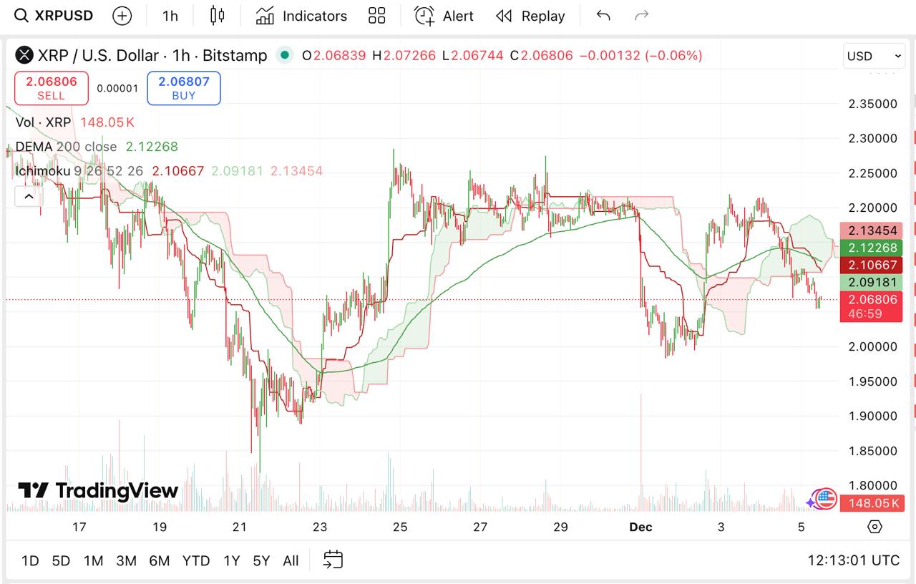Collapse the indicator legend with the chevron

(28, 196)
